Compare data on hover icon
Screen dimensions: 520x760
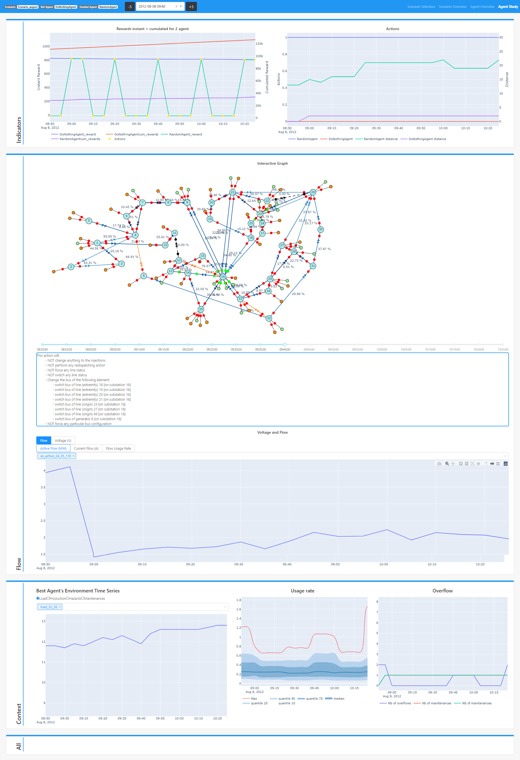[498, 463]
